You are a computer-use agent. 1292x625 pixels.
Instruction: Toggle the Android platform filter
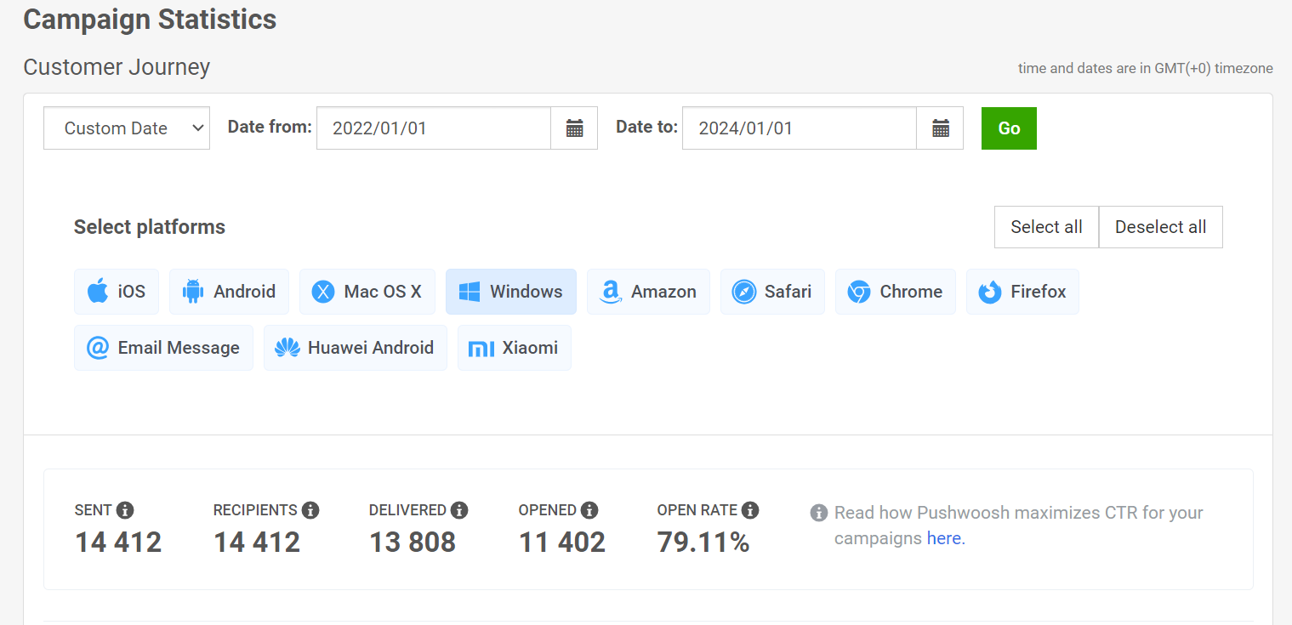click(x=229, y=292)
